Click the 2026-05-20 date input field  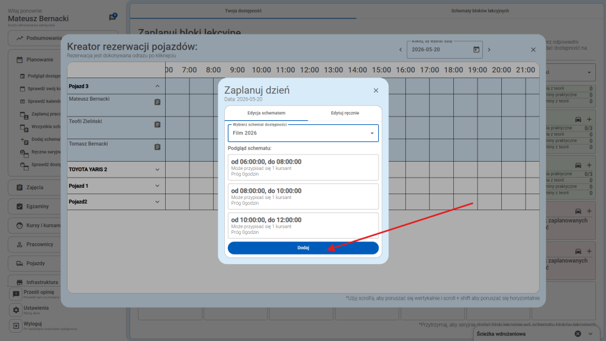pyautogui.click(x=438, y=50)
